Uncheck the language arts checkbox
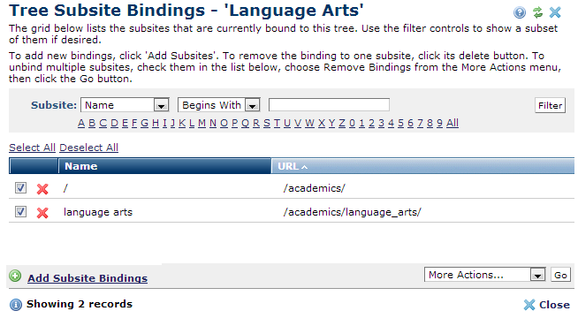Image resolution: width=578 pixels, height=326 pixels. [20, 212]
